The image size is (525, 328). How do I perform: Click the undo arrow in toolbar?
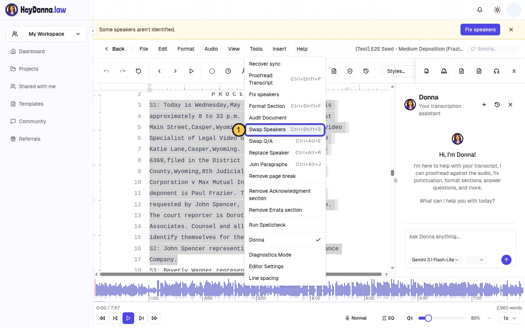[x=106, y=71]
